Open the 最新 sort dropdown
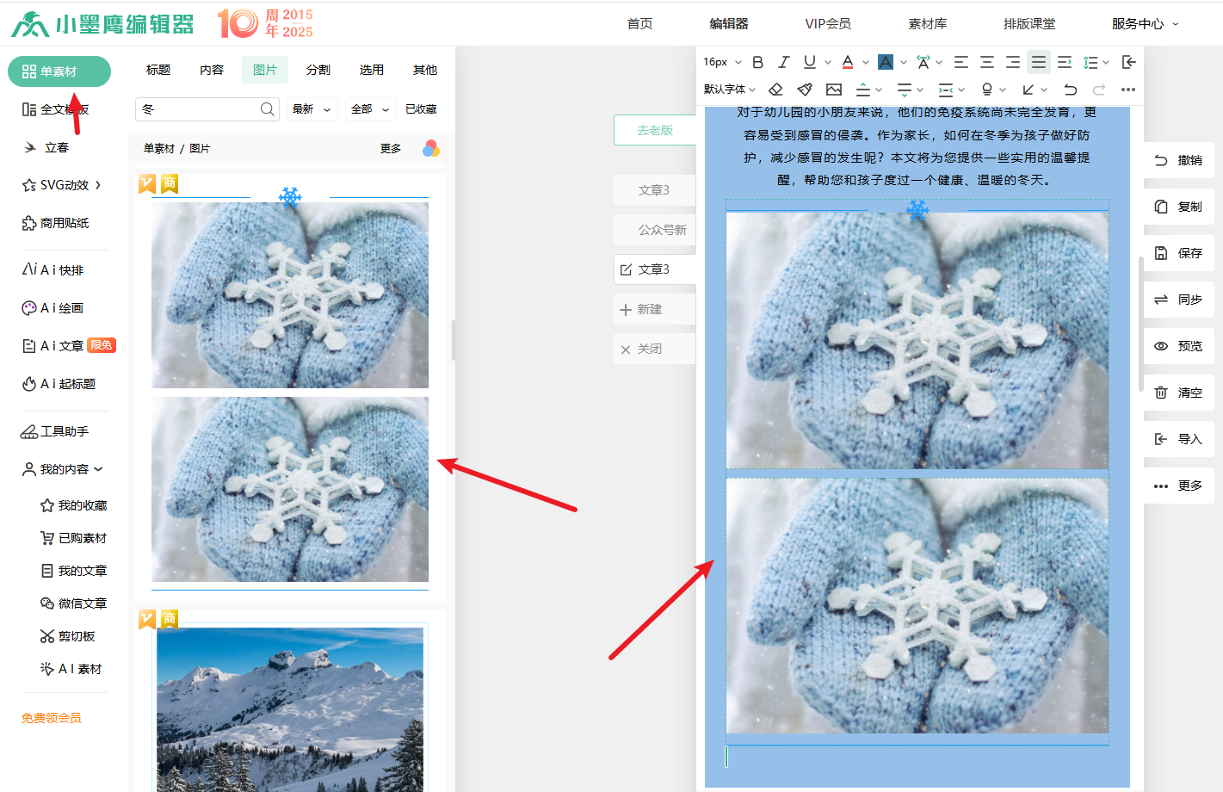This screenshot has width=1223, height=792. (x=312, y=109)
